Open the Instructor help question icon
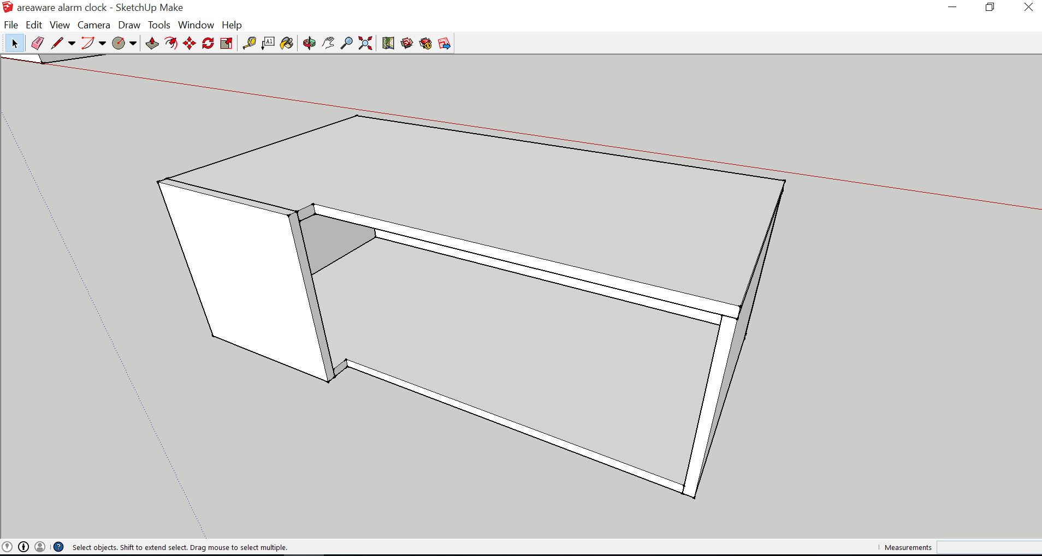 point(58,547)
